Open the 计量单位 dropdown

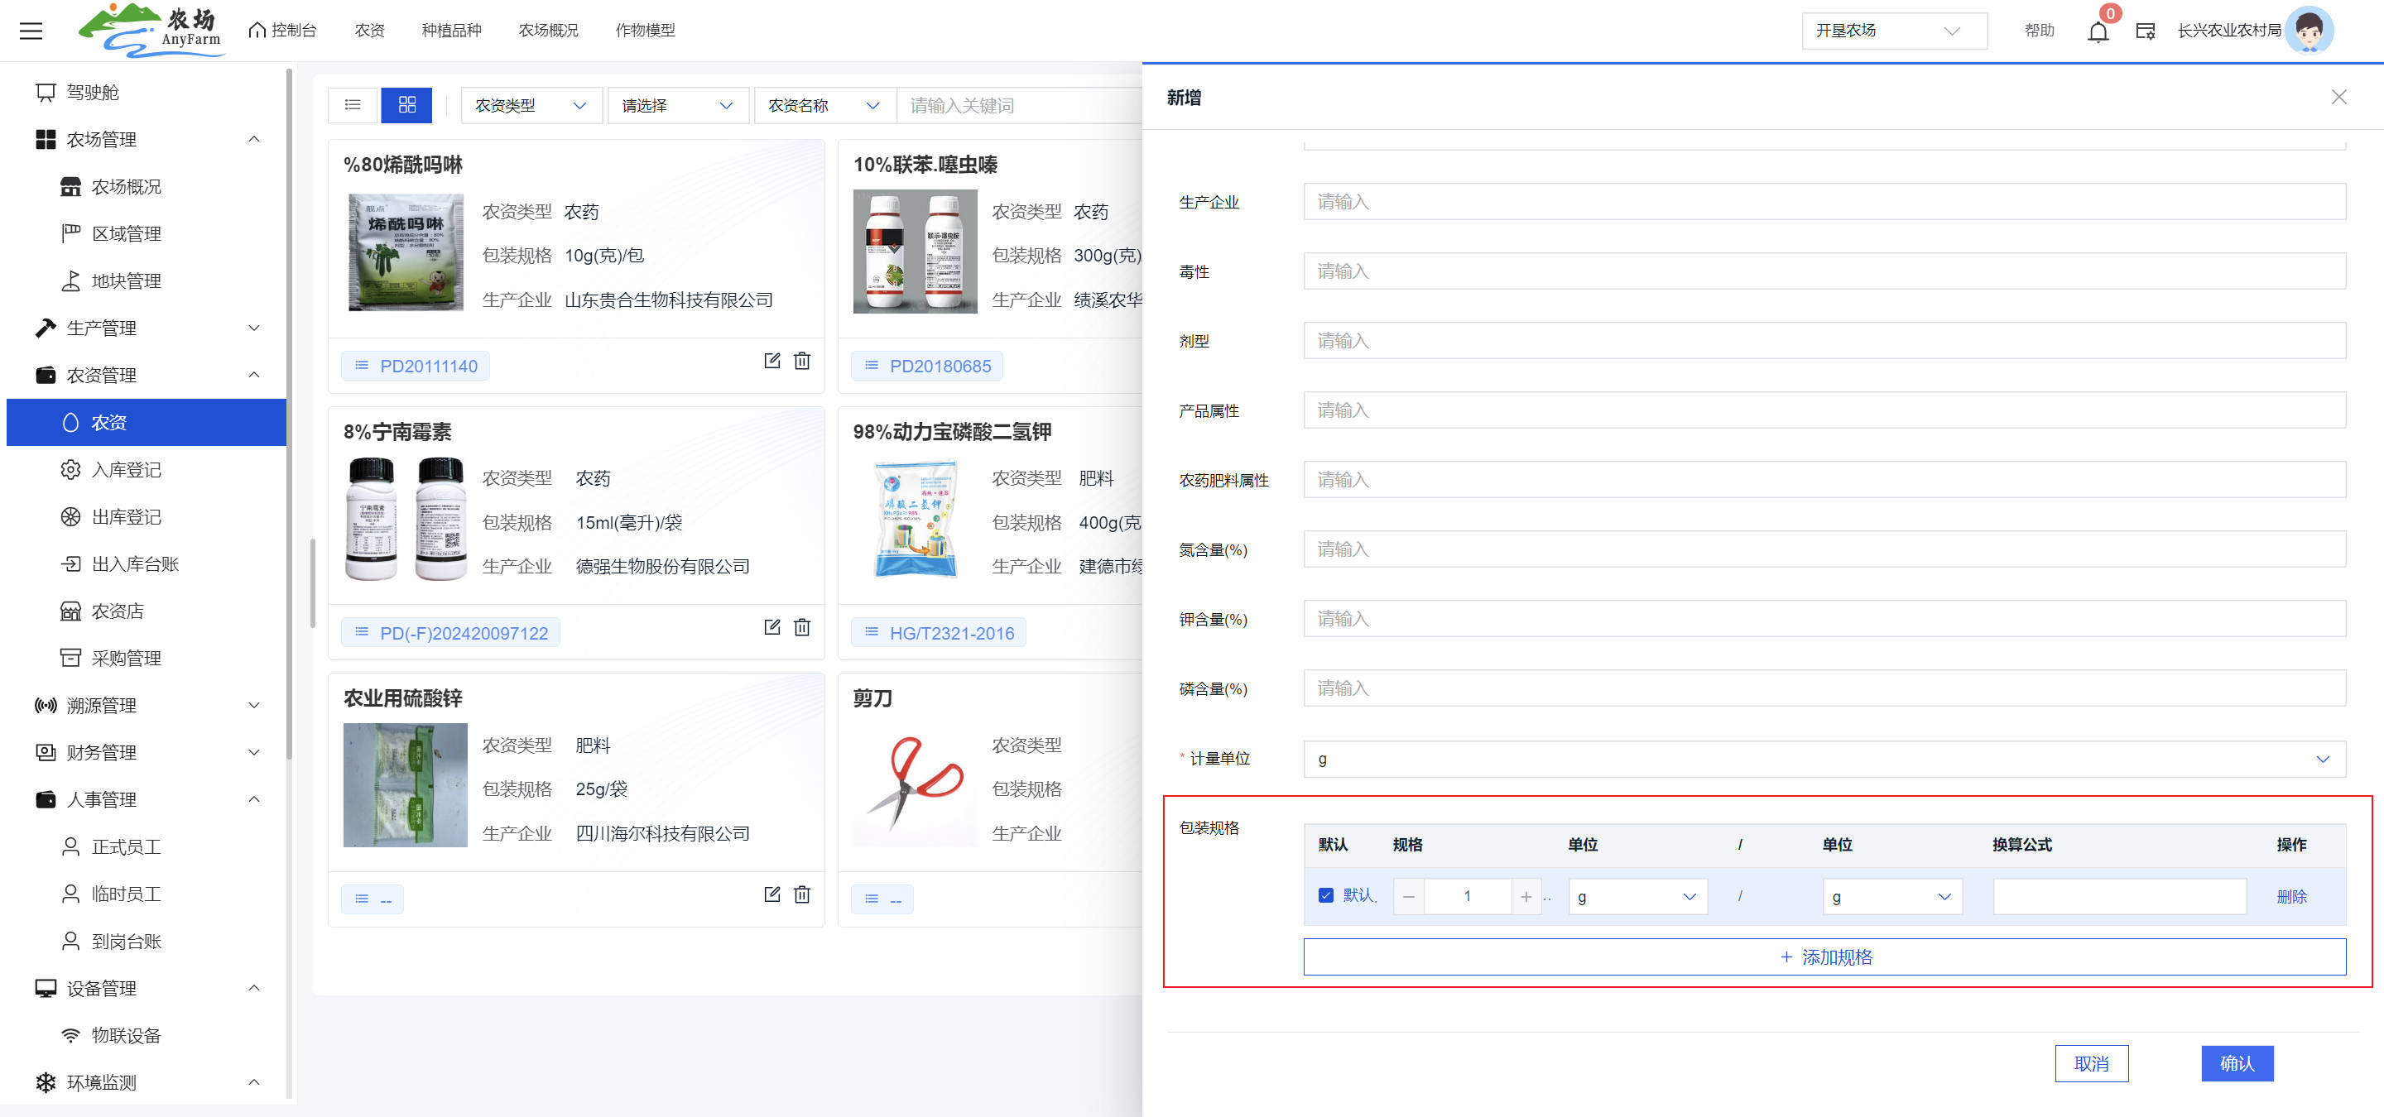[x=1823, y=760]
